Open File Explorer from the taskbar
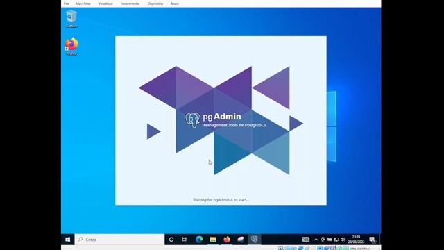 coord(213,240)
